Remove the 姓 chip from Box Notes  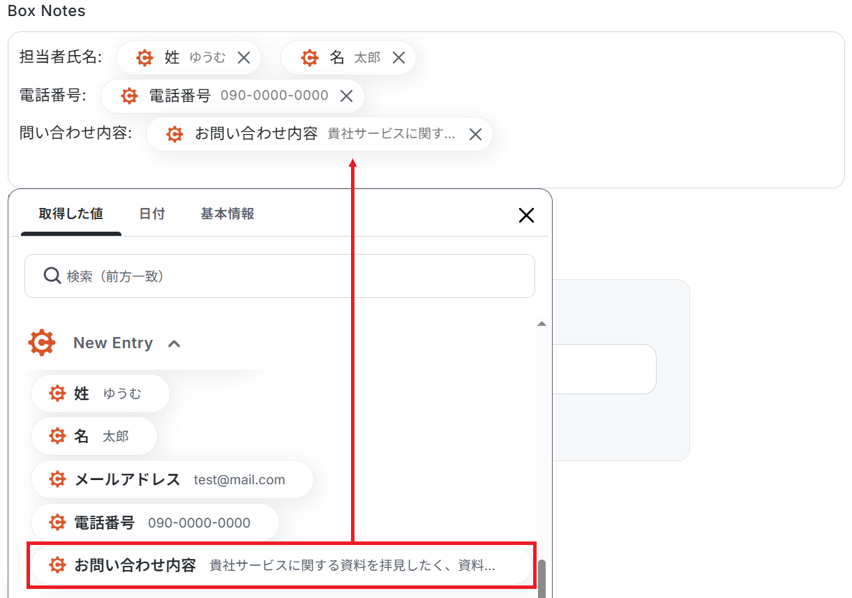(x=244, y=58)
